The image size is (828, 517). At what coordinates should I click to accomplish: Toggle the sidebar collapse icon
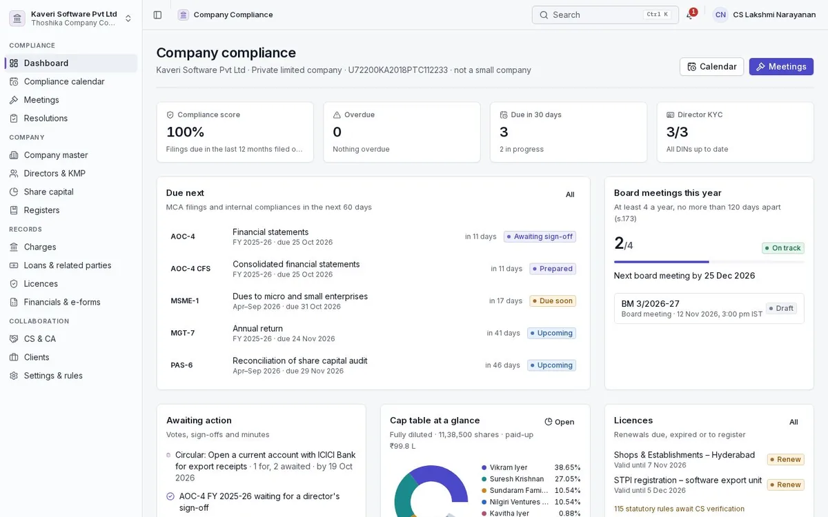(157, 14)
